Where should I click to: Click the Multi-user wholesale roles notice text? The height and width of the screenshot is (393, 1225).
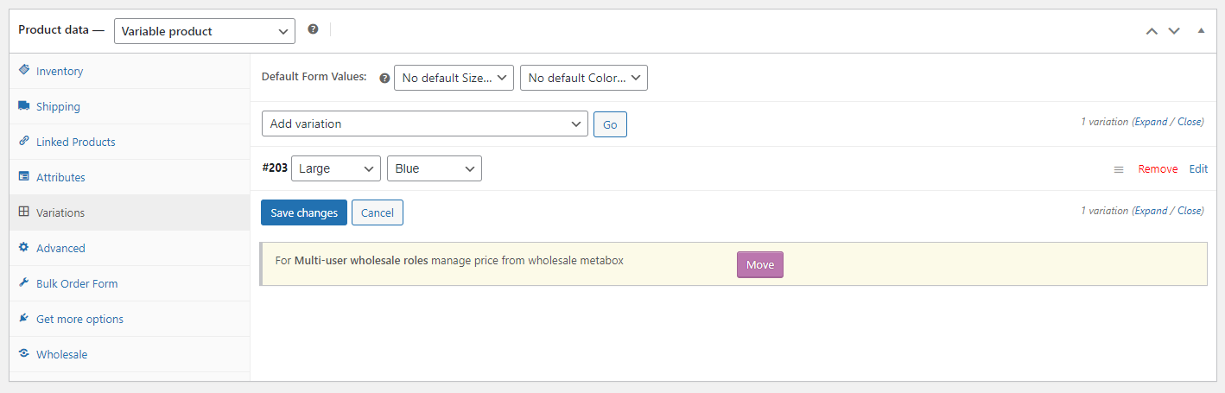click(449, 260)
